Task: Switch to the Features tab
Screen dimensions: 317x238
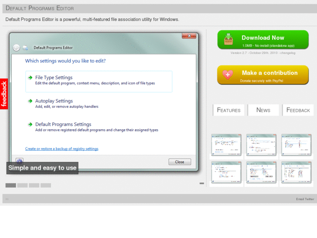Action: pos(228,110)
